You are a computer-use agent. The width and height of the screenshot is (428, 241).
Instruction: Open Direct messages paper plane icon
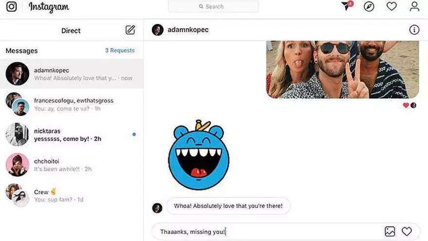pos(347,6)
